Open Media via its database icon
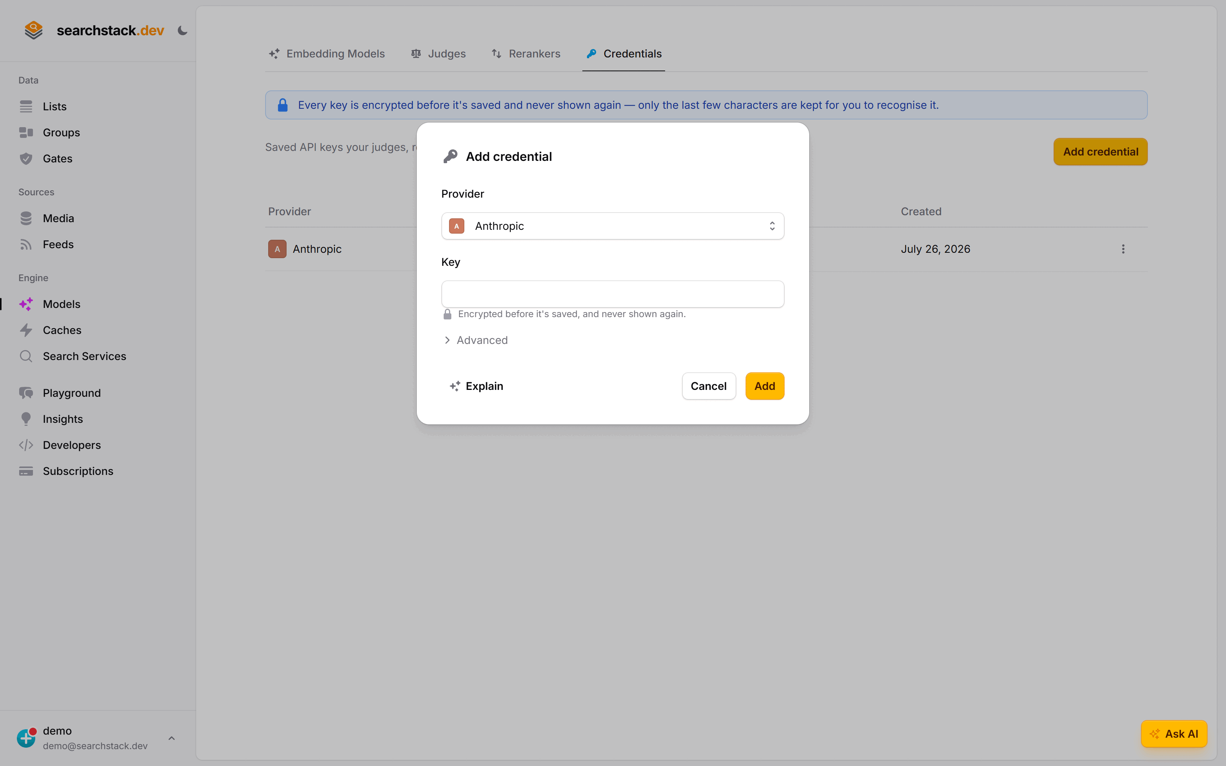Screen dimensions: 1226x766 [26, 218]
